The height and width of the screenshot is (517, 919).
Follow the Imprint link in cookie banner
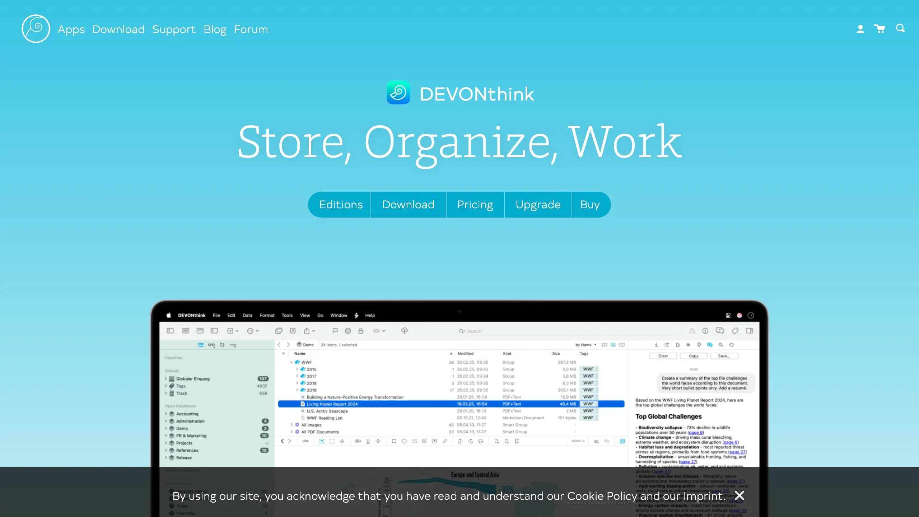[704, 496]
